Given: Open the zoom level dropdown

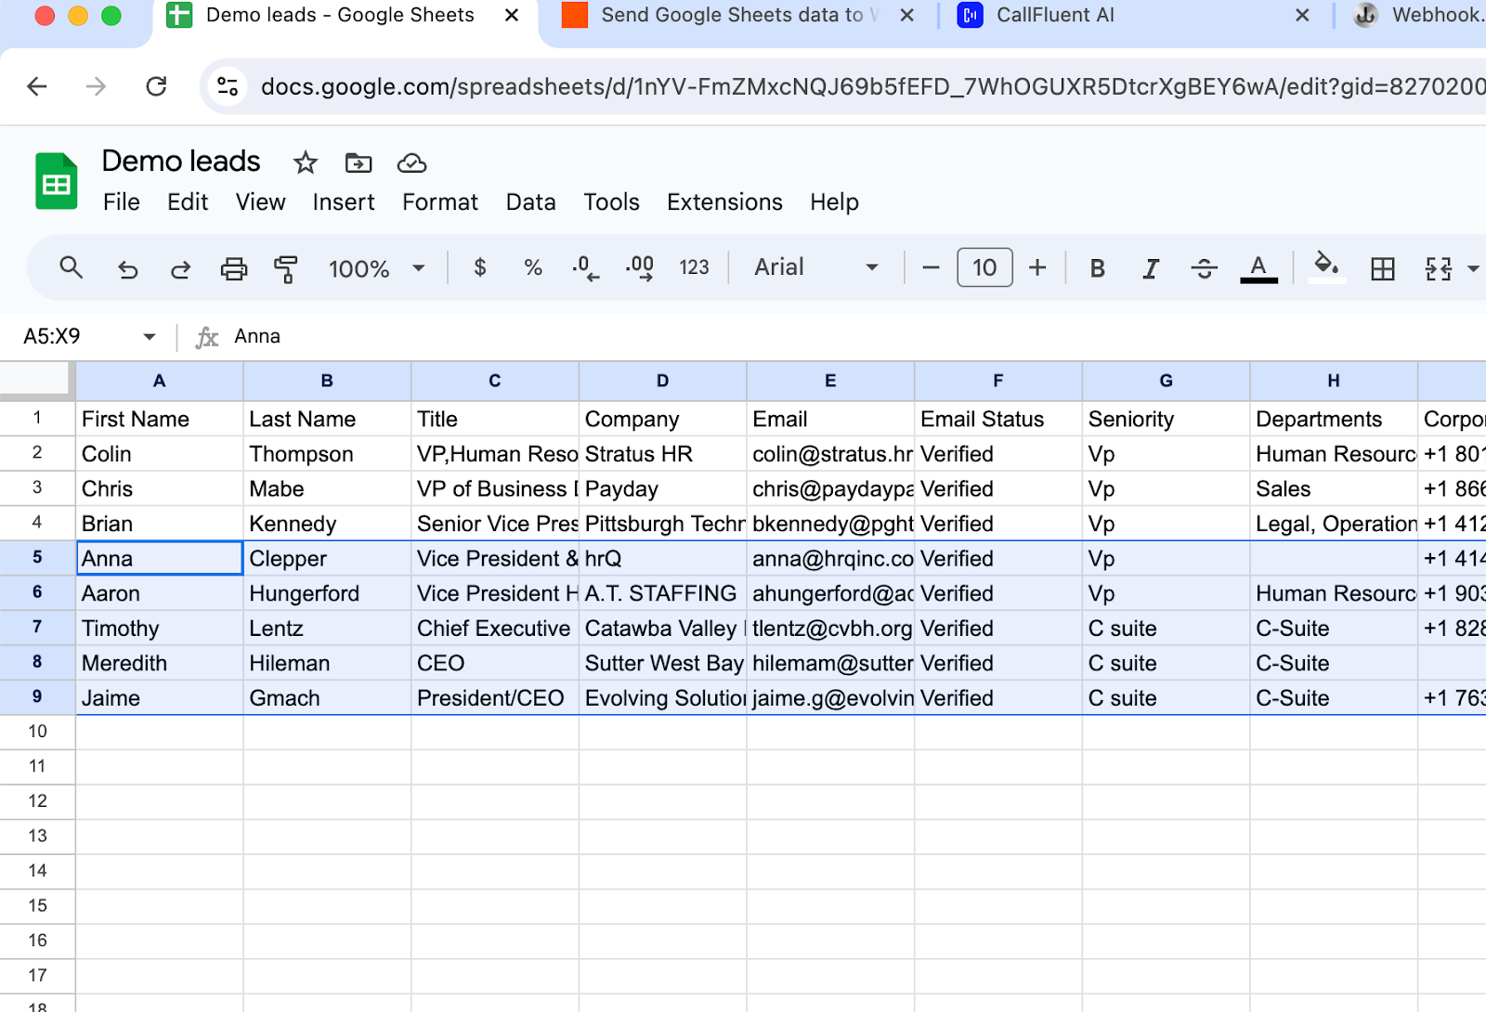Looking at the screenshot, I should coord(376,268).
